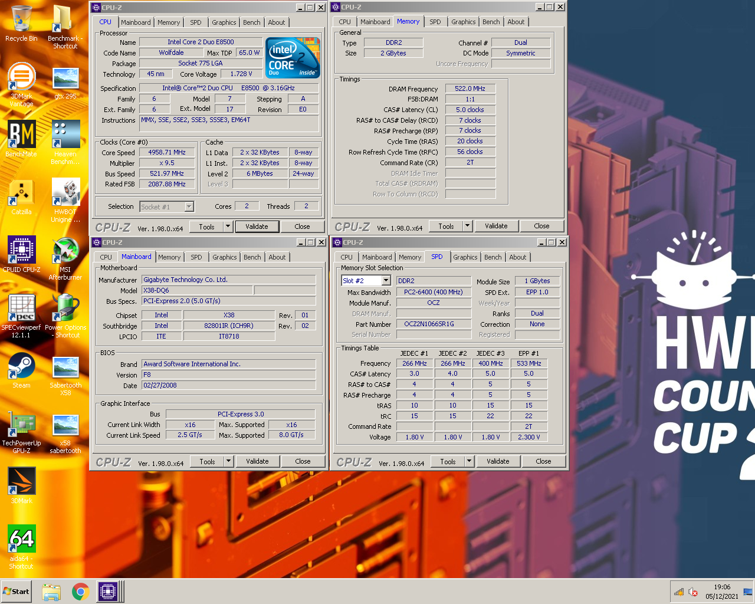Click the Show desktop tray icon
755x604 pixels.
(x=748, y=592)
